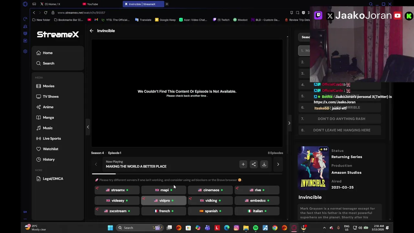The image size is (414, 233).
Task: Select the italian server
Action: point(257,211)
